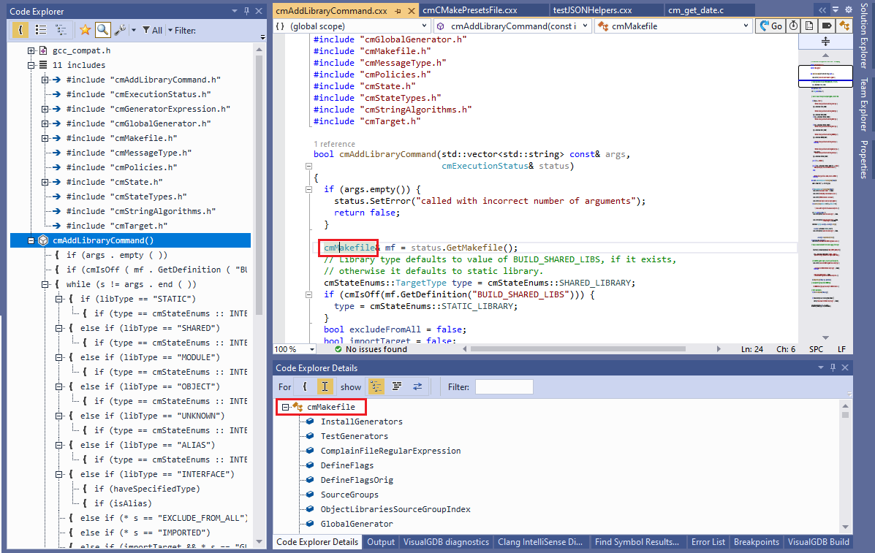Open the dropdown arrow next to the wrench
Viewport: 875px width, 553px height.
133,30
